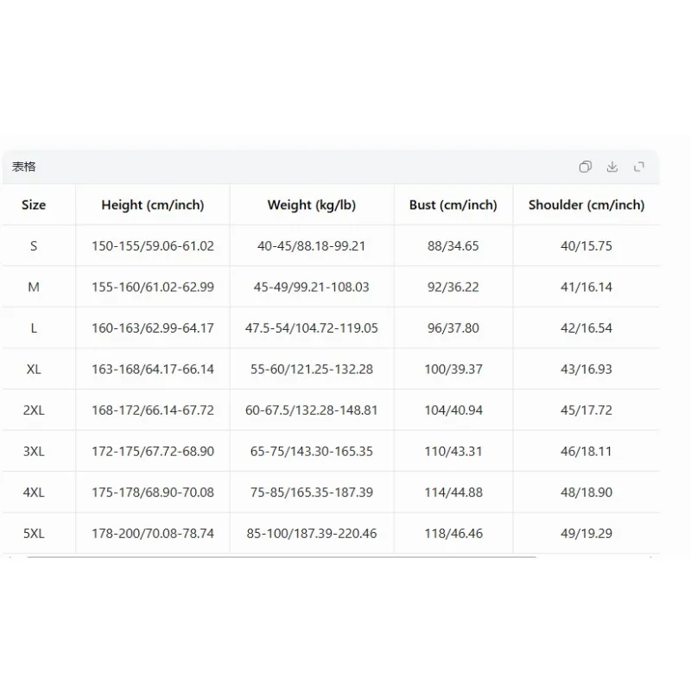This screenshot has height=691, width=691.
Task: Click the 2XL size cell
Action: coord(34,410)
